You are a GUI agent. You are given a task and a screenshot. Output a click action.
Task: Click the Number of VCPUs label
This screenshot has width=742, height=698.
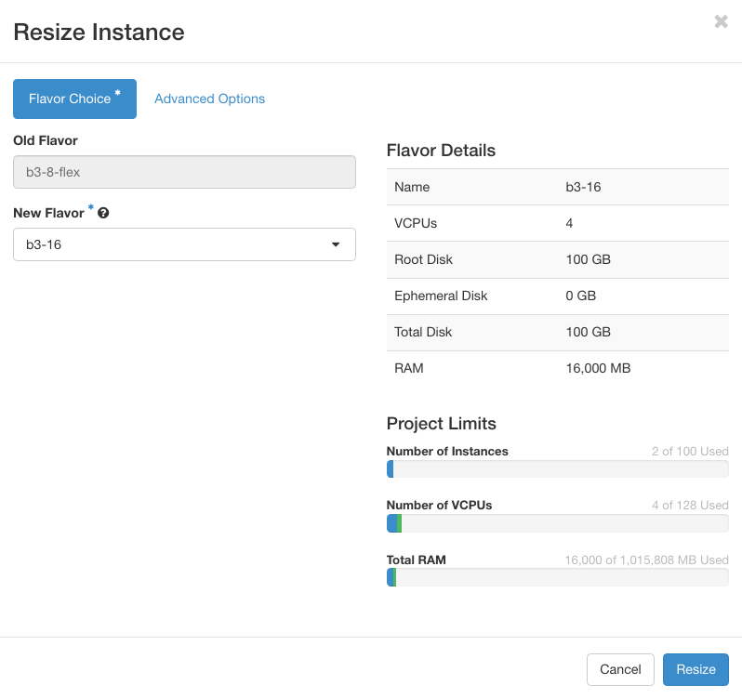(439, 505)
